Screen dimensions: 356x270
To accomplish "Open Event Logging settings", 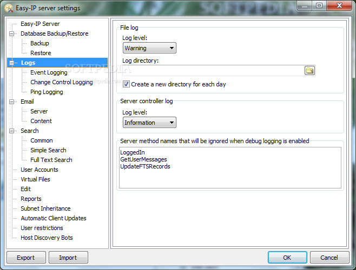I will pyautogui.click(x=49, y=72).
